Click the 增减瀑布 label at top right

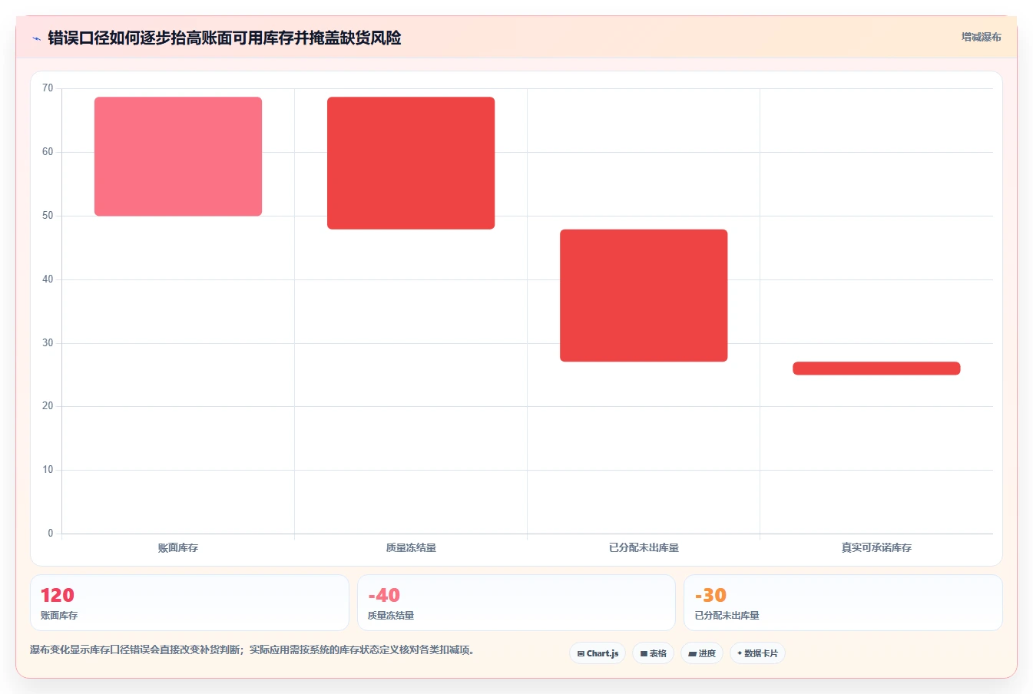tap(981, 37)
